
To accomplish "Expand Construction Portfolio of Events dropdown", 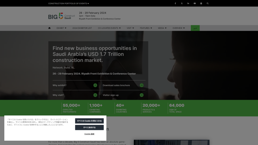I will [x=69, y=4].
